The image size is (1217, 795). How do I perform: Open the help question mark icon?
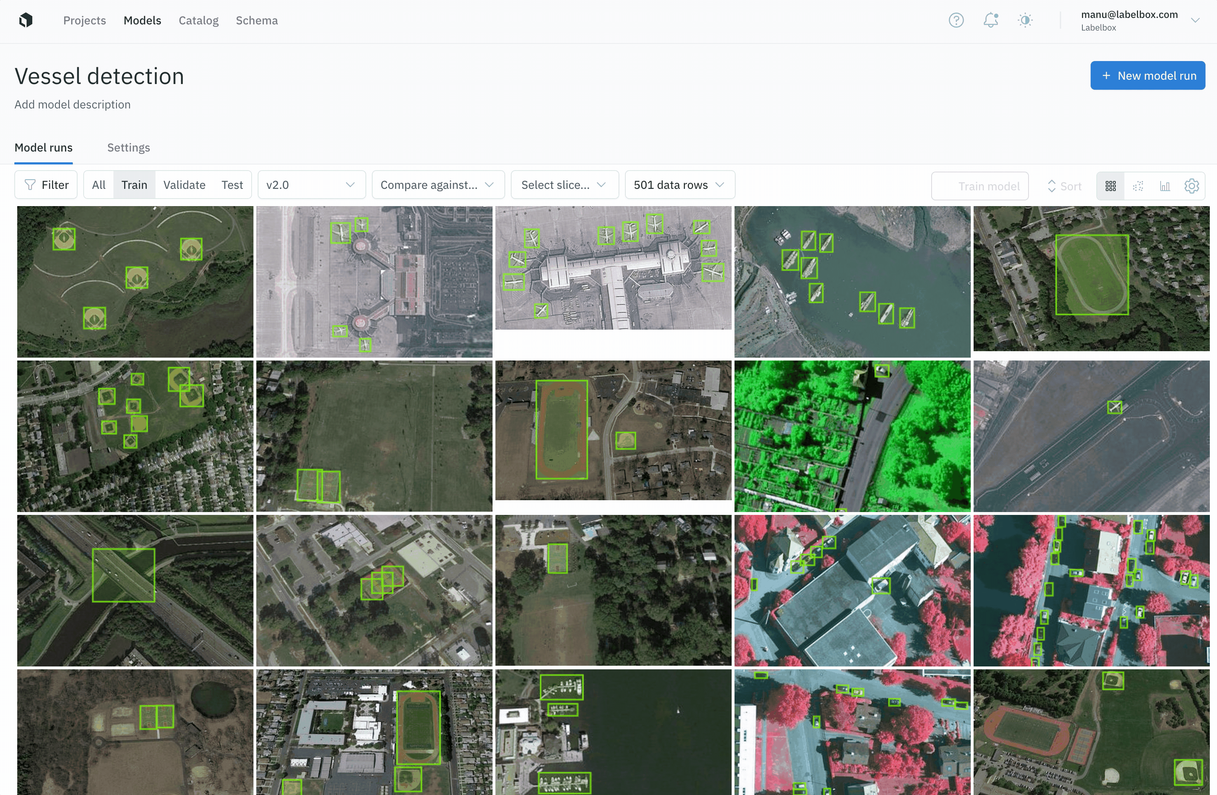point(956,20)
